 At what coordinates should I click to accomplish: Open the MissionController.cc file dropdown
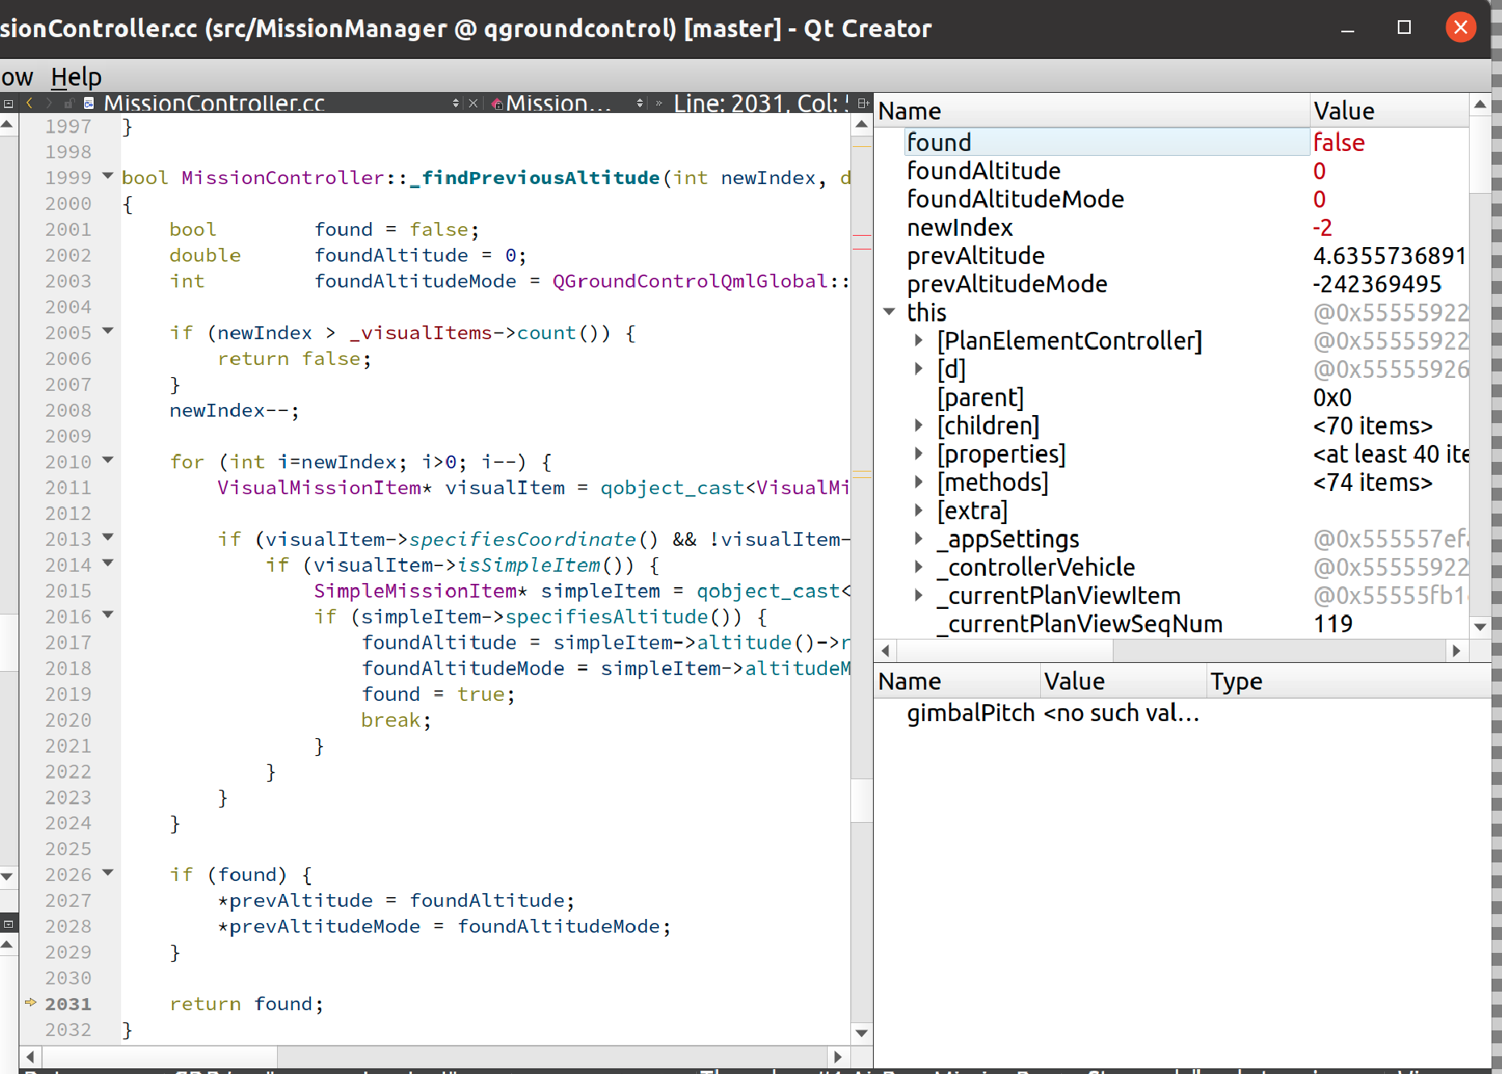tap(455, 103)
